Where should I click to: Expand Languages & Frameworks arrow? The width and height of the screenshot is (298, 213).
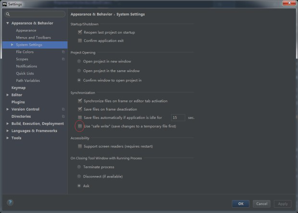pyautogui.click(x=8, y=131)
